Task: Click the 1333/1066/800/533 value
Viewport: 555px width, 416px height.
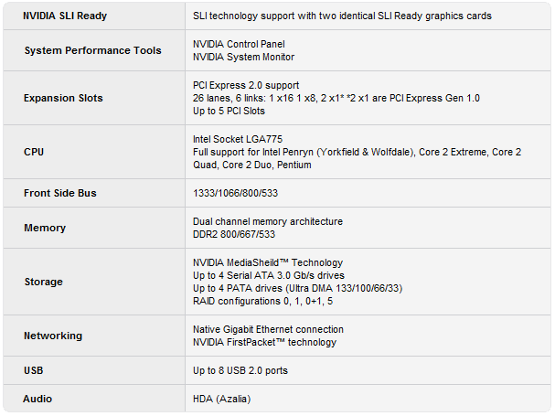Action: 235,193
